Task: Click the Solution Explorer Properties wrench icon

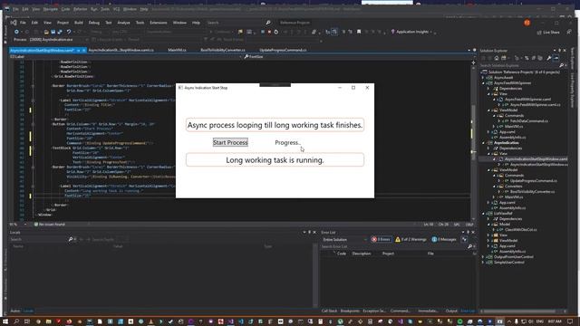Action: (549, 58)
